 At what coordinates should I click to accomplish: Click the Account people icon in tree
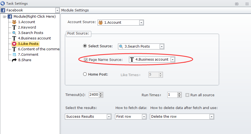pyautogui.click(x=14, y=22)
